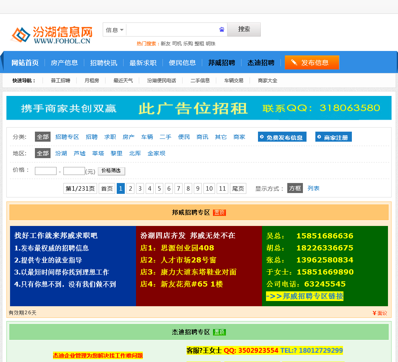Screen dimensions: 398x362
Task: Open the 招聘快讯 navigation menu item
Action: (x=104, y=63)
